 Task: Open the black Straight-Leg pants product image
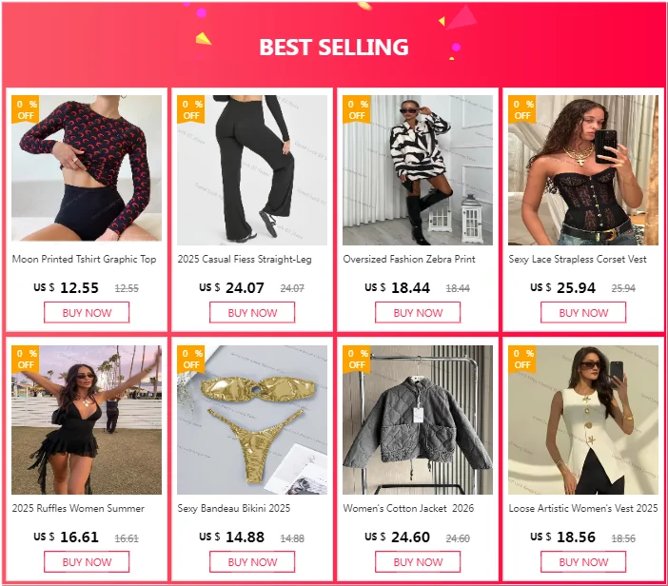point(252,170)
